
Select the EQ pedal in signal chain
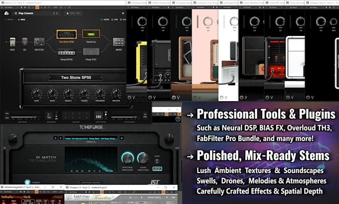(x=24, y=42)
